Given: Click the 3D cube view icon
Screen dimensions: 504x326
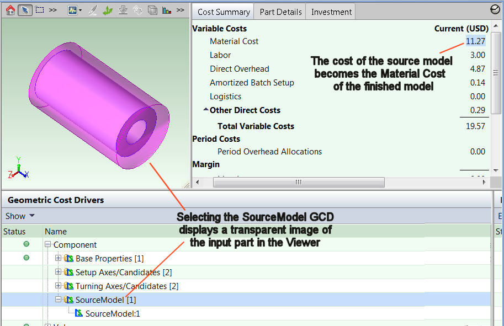Looking at the screenshot, I should [152, 10].
